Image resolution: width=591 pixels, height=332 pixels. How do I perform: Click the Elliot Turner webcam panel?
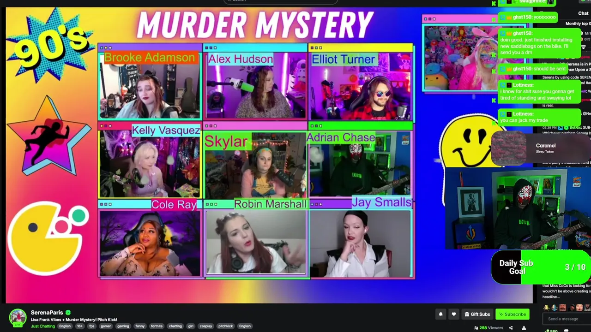(x=361, y=83)
